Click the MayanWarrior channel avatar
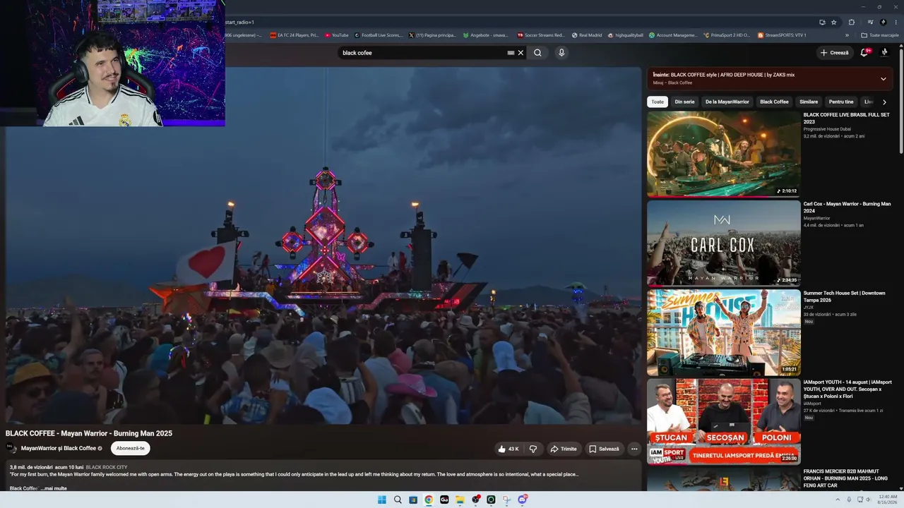This screenshot has width=904, height=508. pyautogui.click(x=11, y=448)
